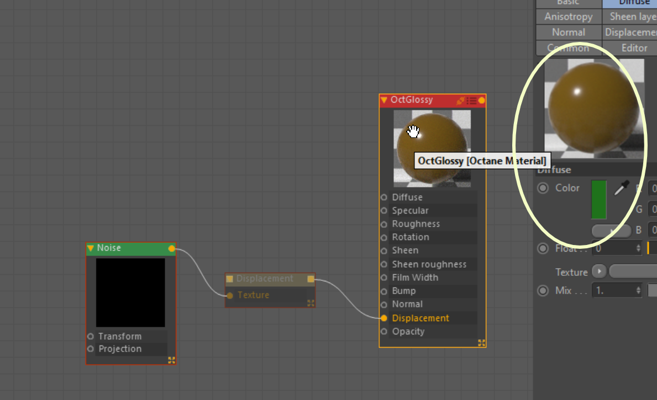
Task: Switch to the Normal tab
Action: [x=569, y=32]
